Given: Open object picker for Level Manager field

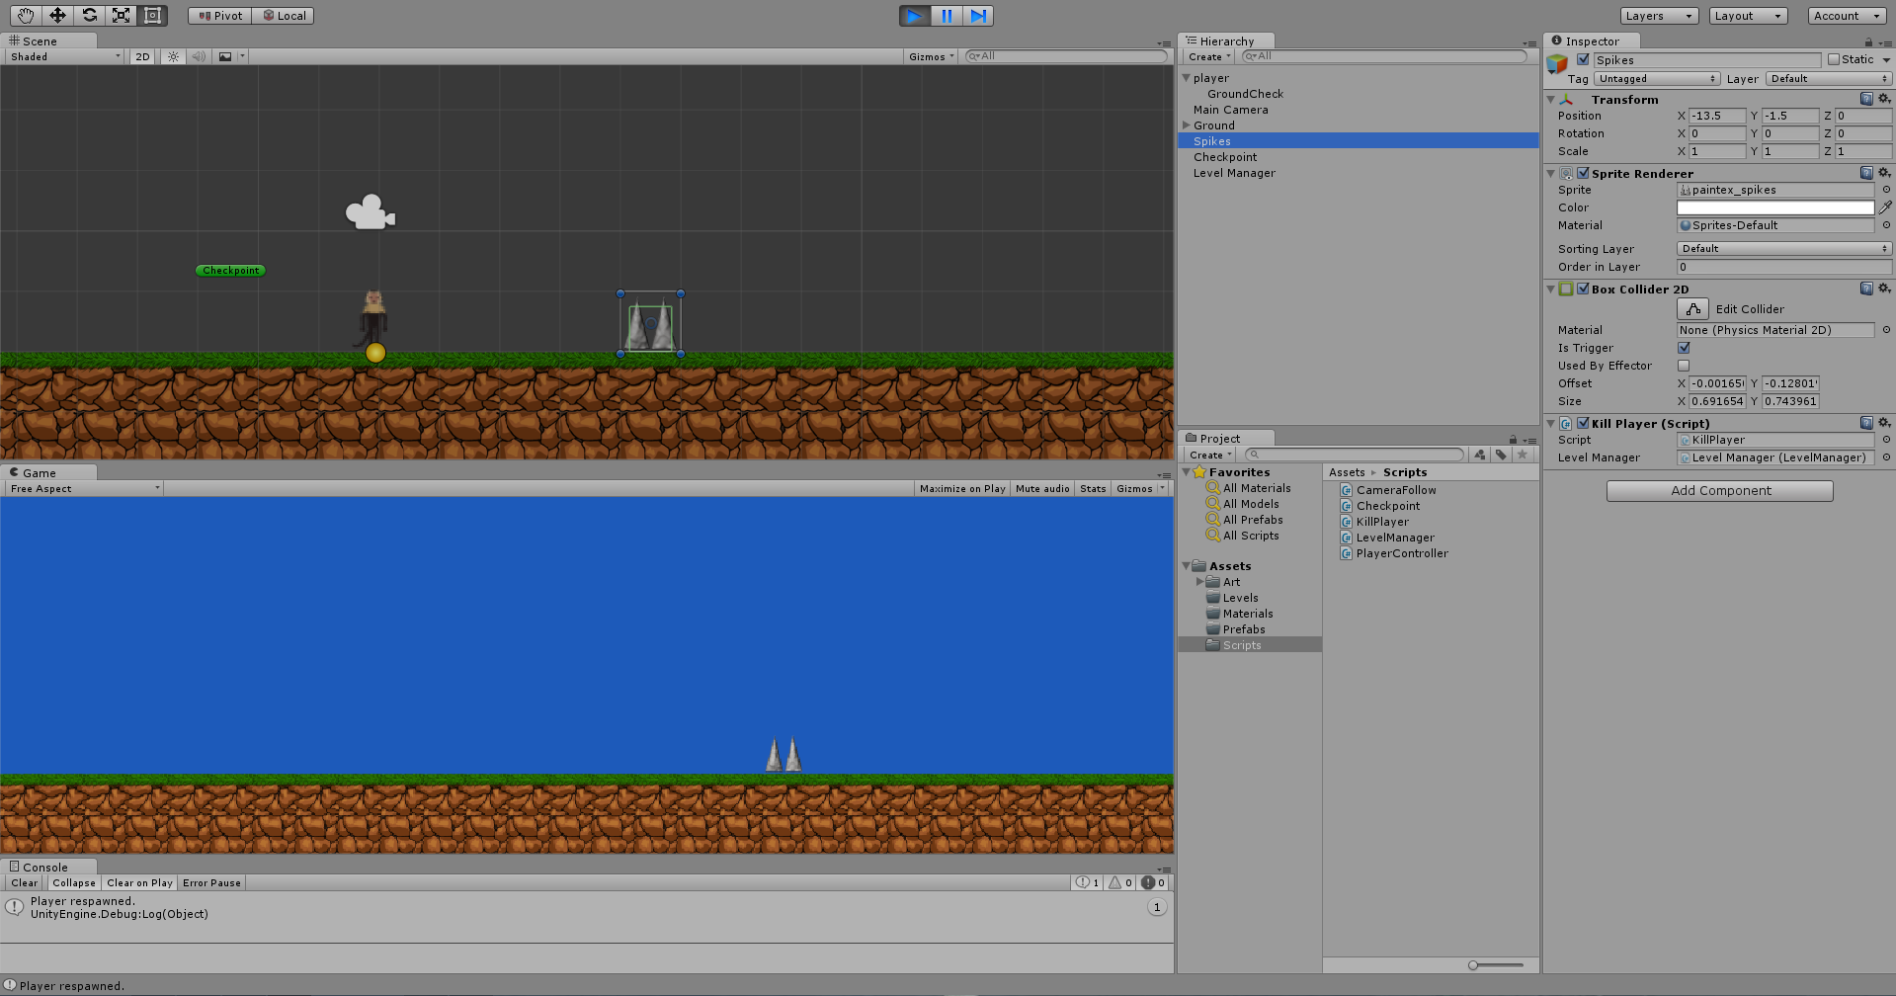Looking at the screenshot, I should (x=1886, y=457).
